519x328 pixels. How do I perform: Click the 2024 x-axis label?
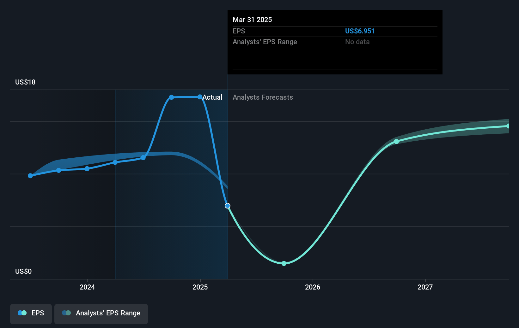[x=87, y=287]
